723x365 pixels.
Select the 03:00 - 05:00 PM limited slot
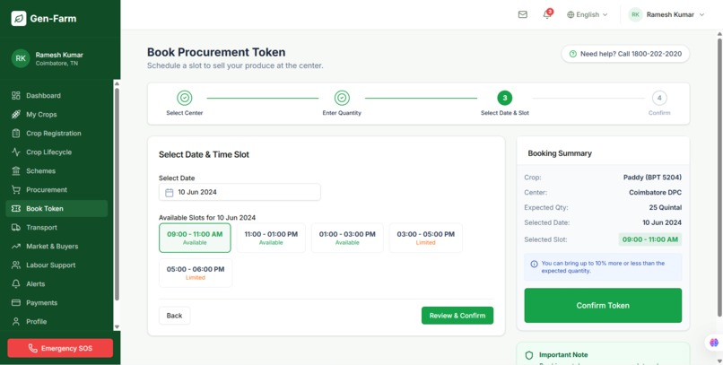tap(425, 238)
